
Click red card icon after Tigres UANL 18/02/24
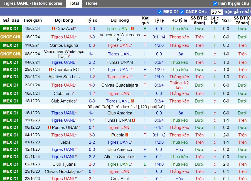pyautogui.click(x=132, y=29)
